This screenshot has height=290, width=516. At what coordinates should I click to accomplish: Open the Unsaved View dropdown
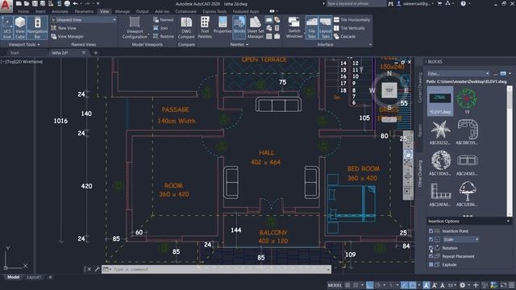click(84, 19)
